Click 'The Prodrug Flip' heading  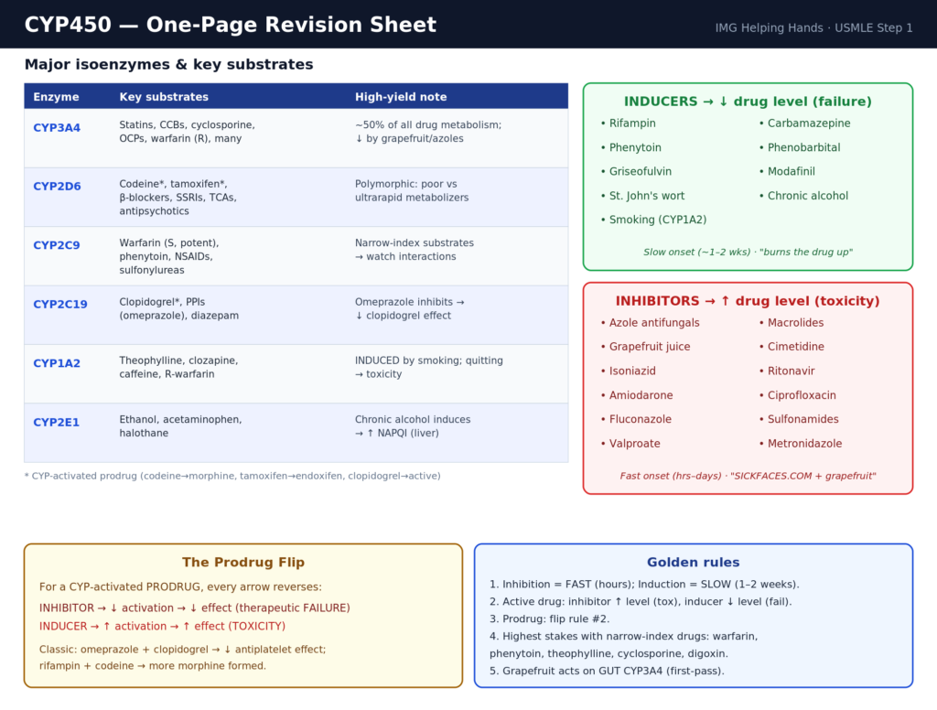pyautogui.click(x=243, y=563)
